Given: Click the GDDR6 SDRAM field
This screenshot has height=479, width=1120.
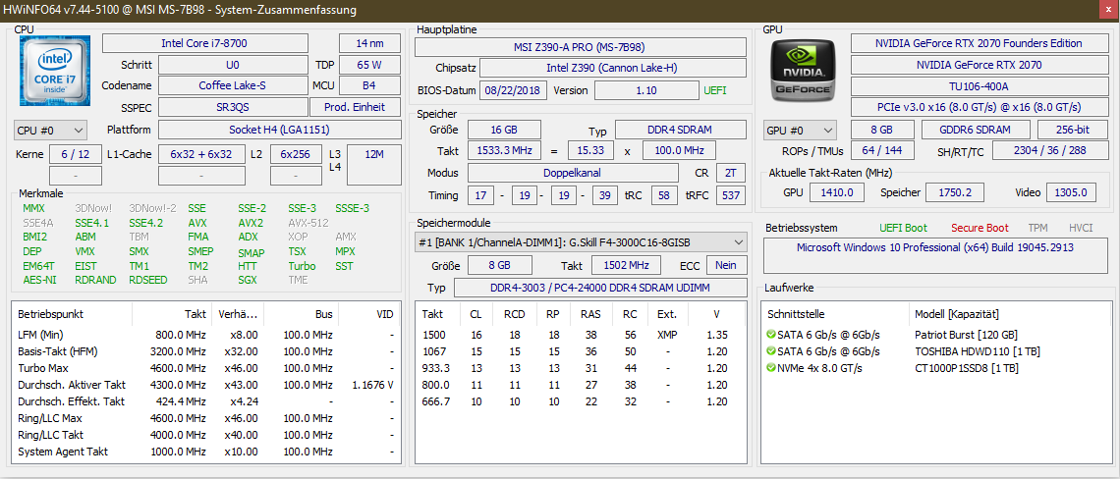Looking at the screenshot, I should pos(975,131).
